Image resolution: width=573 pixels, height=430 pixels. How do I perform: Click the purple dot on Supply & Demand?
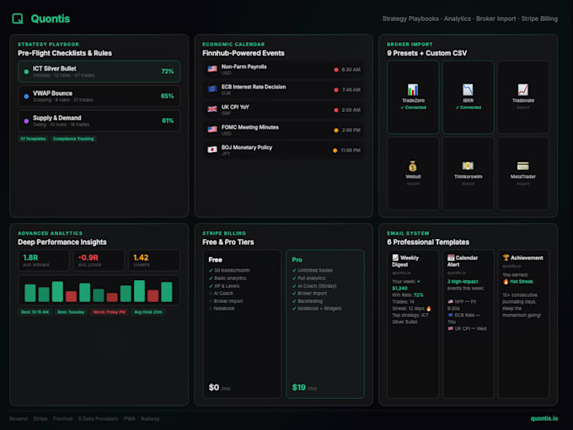coord(26,121)
